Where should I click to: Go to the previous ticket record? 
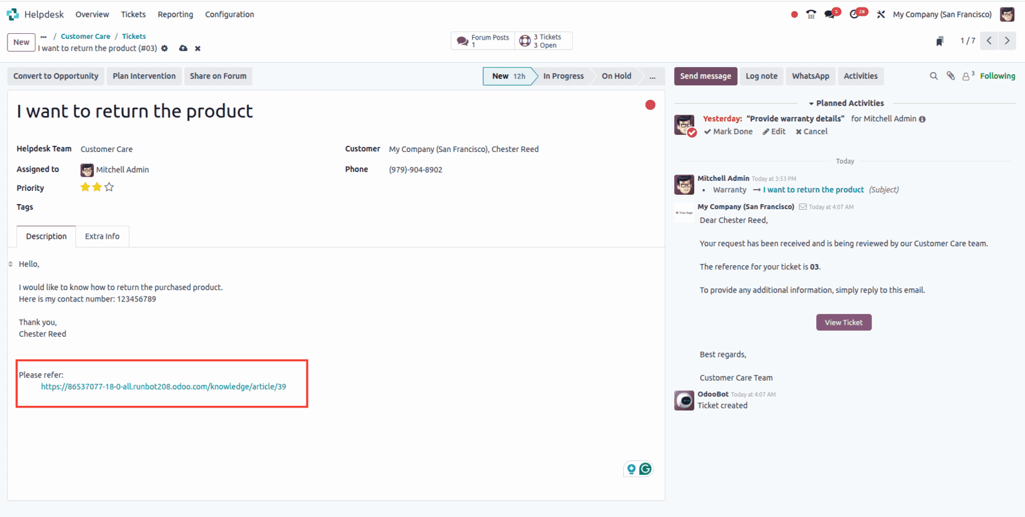pyautogui.click(x=989, y=41)
